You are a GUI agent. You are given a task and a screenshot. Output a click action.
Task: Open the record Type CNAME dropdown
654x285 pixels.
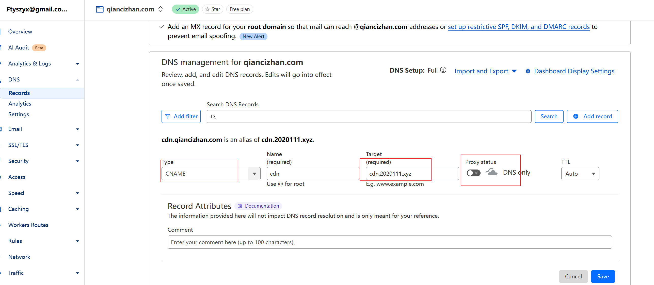coord(254,174)
